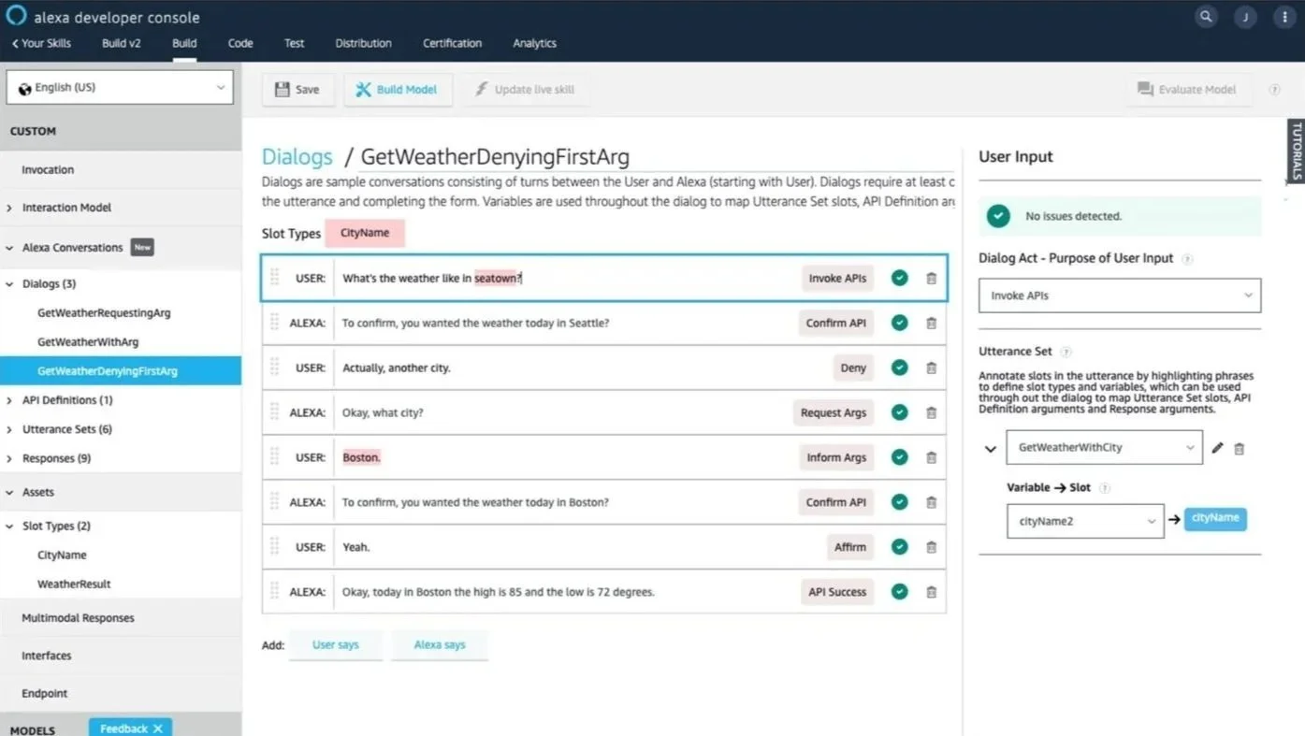The image size is (1305, 736).
Task: Click the check status on Affirm row
Action: 900,547
